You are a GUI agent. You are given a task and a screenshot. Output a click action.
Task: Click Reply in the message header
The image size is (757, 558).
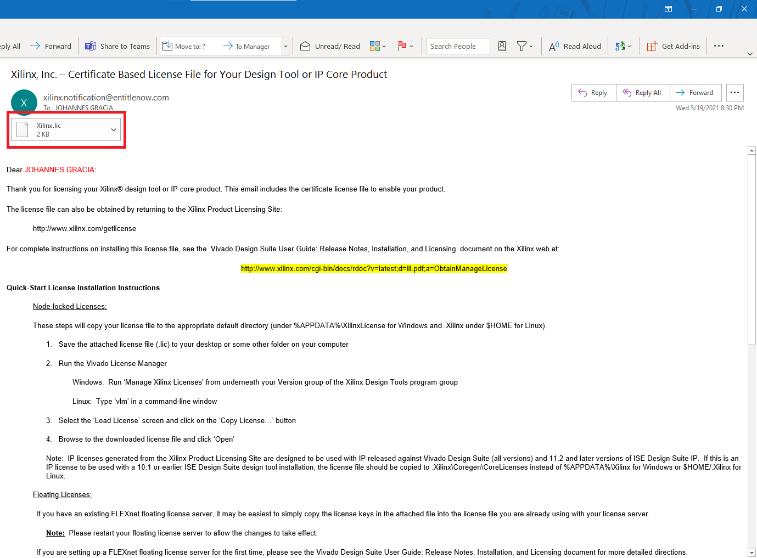593,93
